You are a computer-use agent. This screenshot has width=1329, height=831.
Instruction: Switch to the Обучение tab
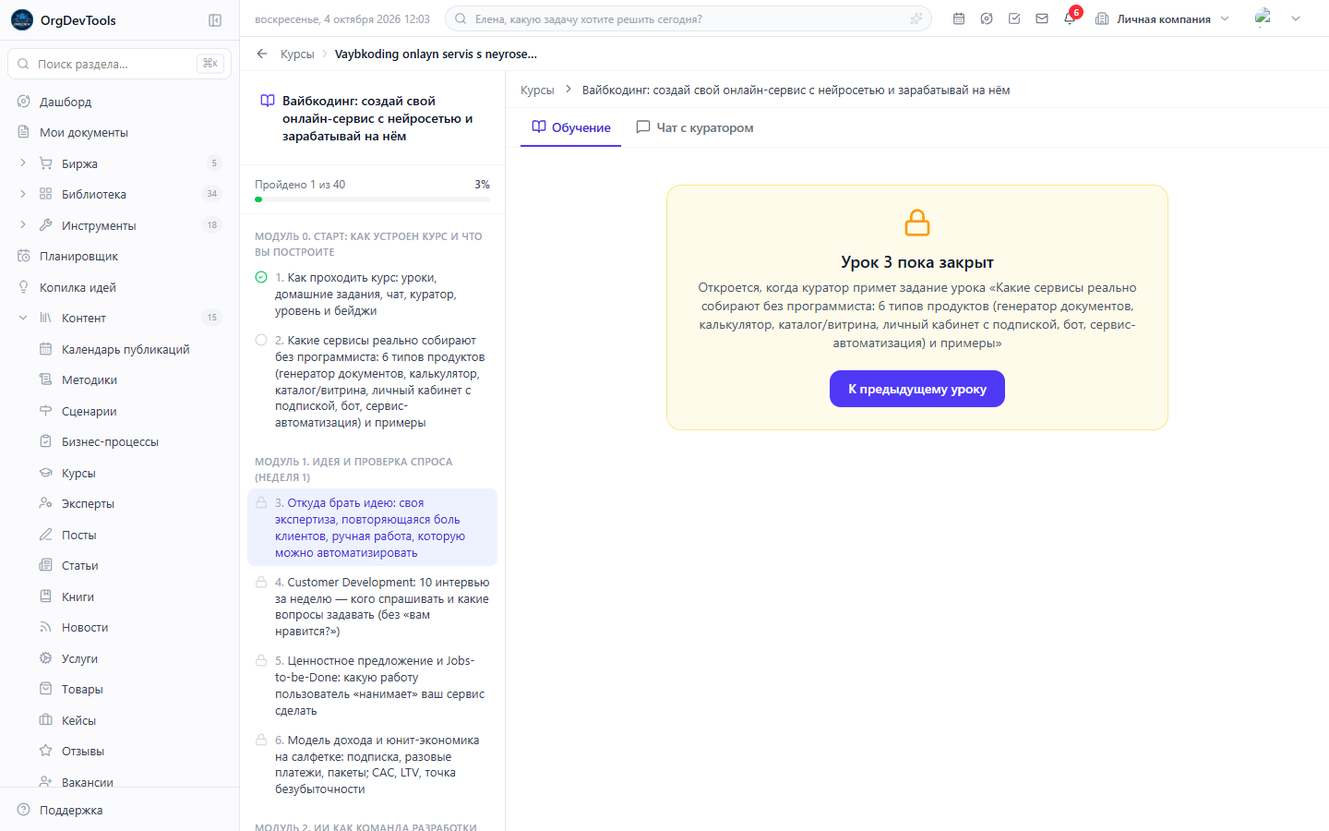coord(571,127)
